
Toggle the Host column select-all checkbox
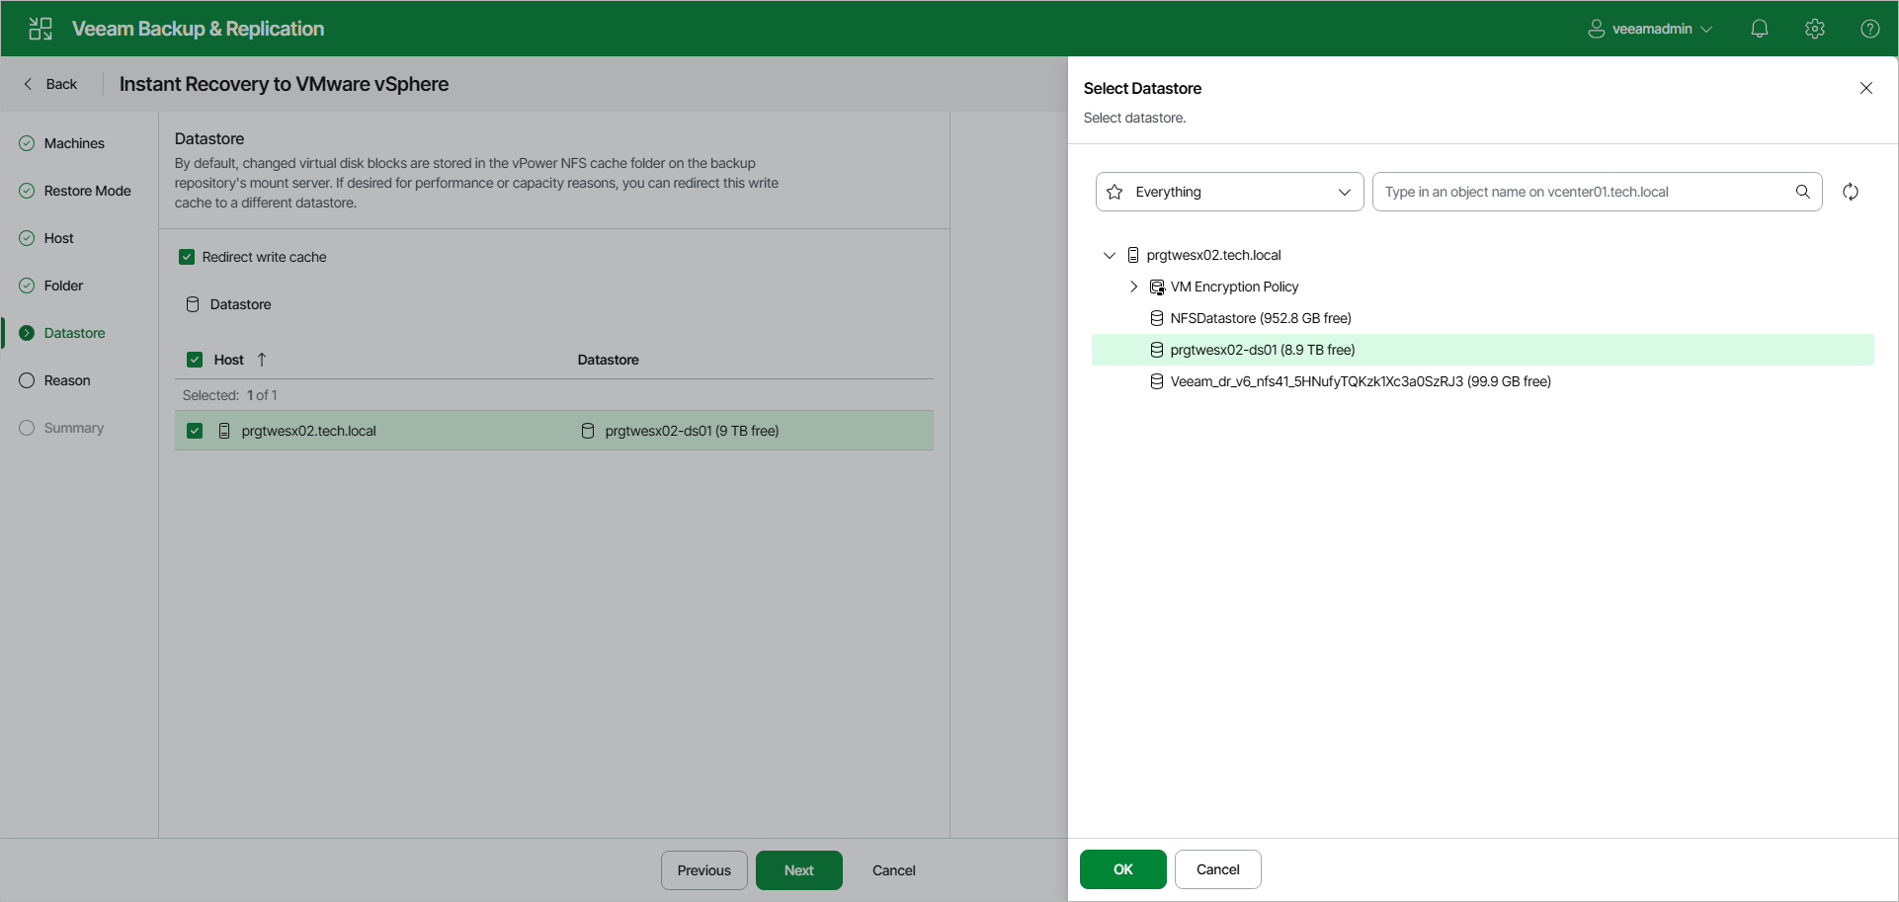[195, 360]
